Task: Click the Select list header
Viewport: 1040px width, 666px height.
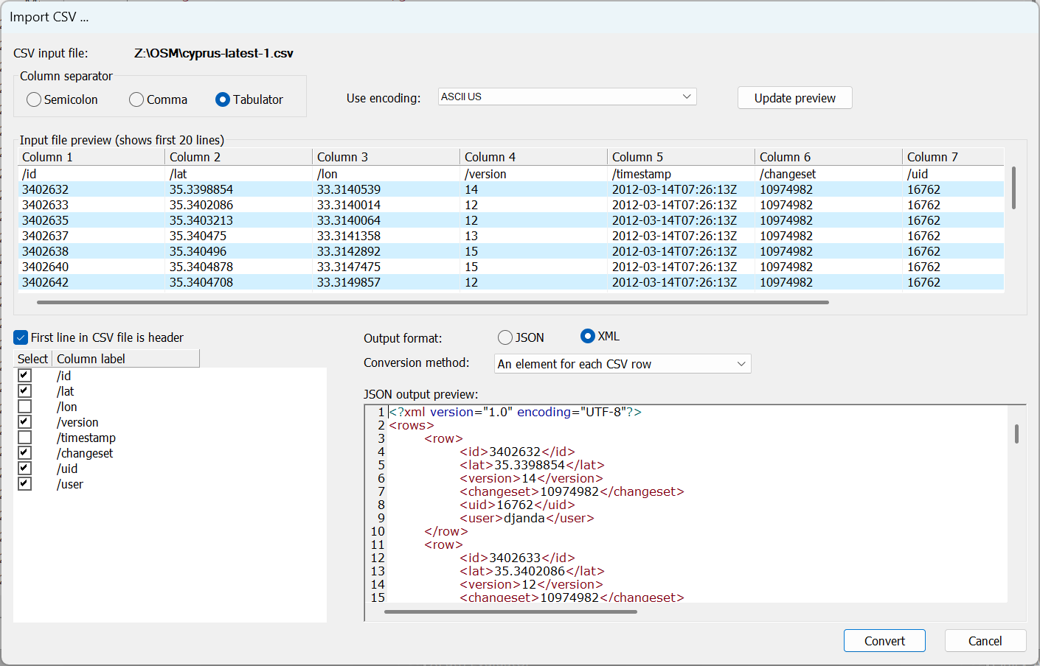Action: click(x=33, y=359)
